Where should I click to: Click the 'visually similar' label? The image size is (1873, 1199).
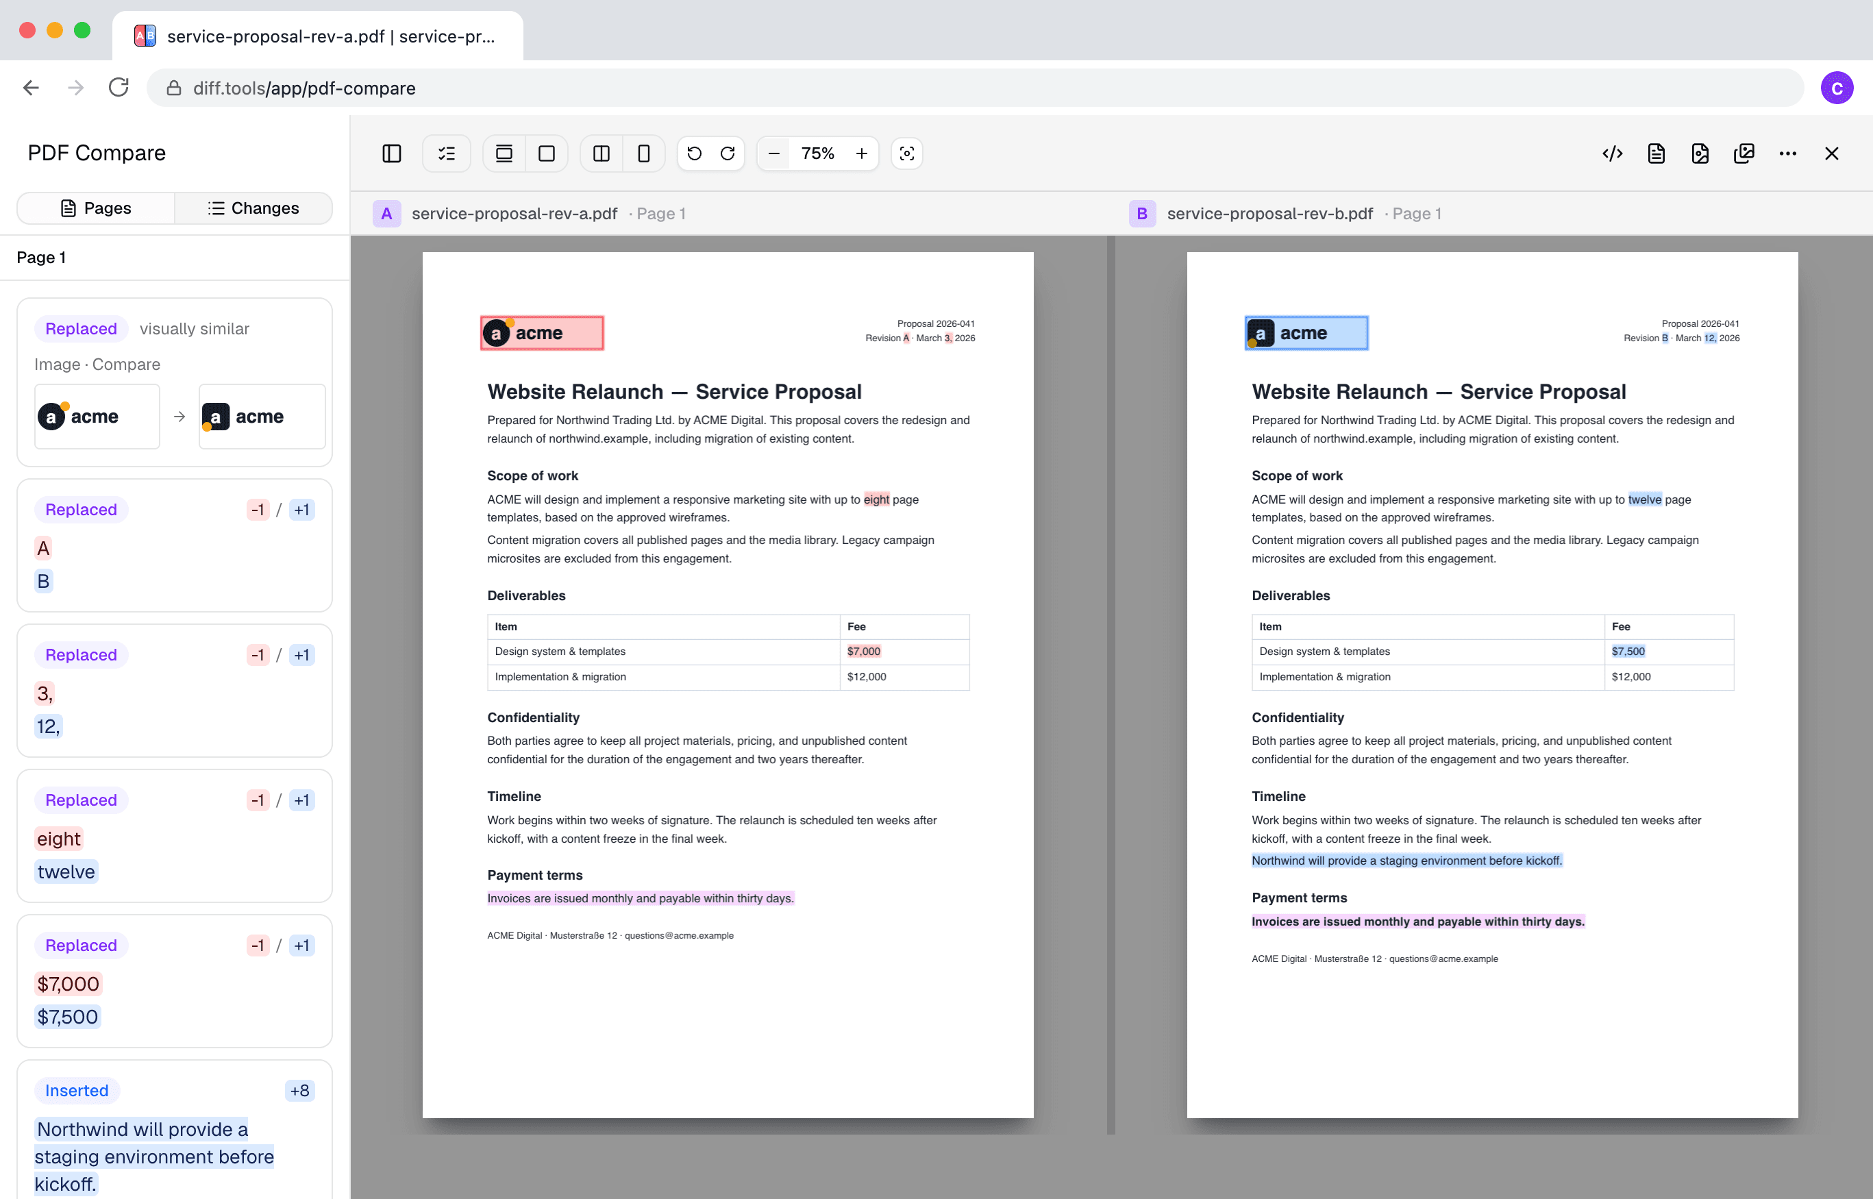[195, 329]
